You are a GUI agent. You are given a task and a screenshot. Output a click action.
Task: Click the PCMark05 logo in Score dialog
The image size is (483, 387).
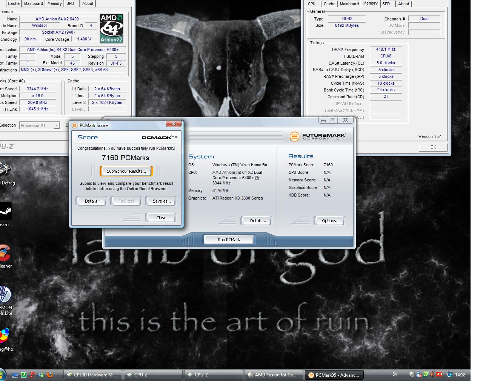point(159,138)
